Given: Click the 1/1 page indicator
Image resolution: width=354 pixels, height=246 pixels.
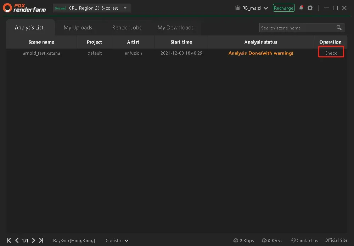Looking at the screenshot, I should tap(25, 241).
